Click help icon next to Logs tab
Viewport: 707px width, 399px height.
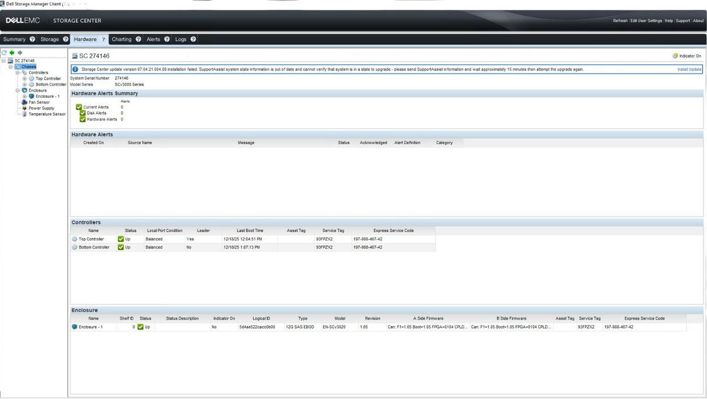[x=193, y=39]
